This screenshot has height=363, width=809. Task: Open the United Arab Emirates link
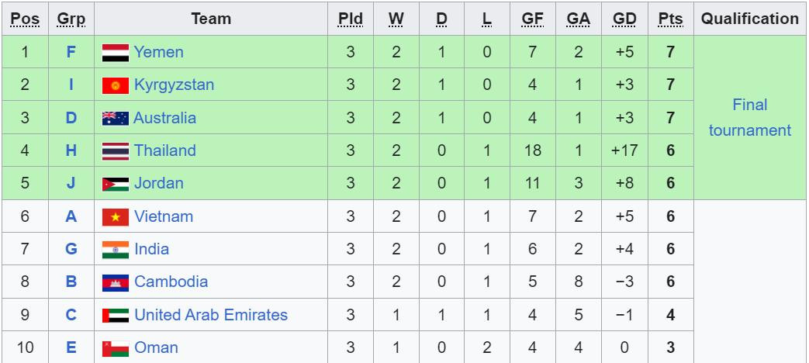click(210, 315)
